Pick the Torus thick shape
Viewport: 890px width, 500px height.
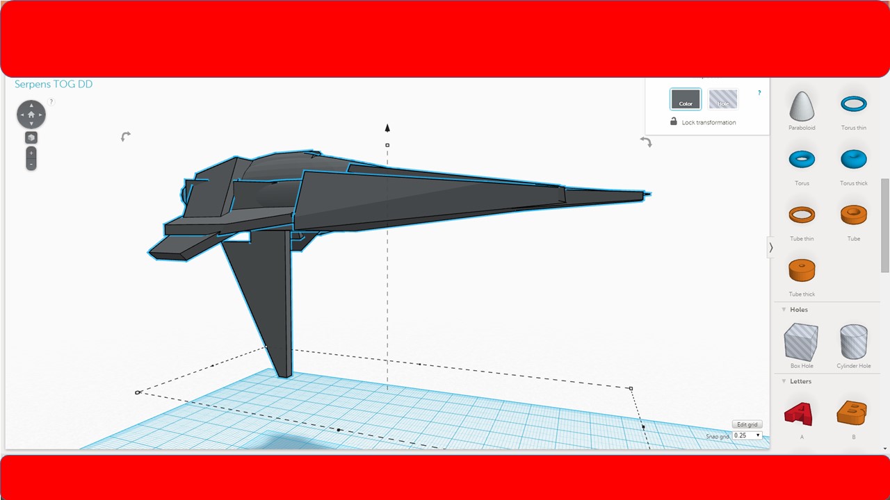tap(854, 160)
